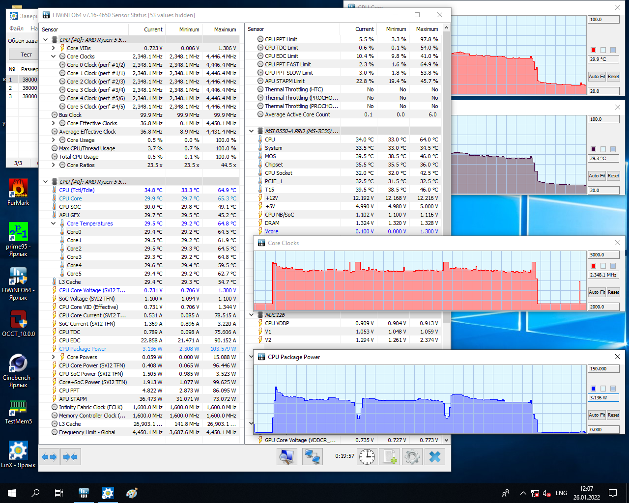Open the LinX desktop shortcut
The height and width of the screenshot is (503, 629).
pos(18,454)
